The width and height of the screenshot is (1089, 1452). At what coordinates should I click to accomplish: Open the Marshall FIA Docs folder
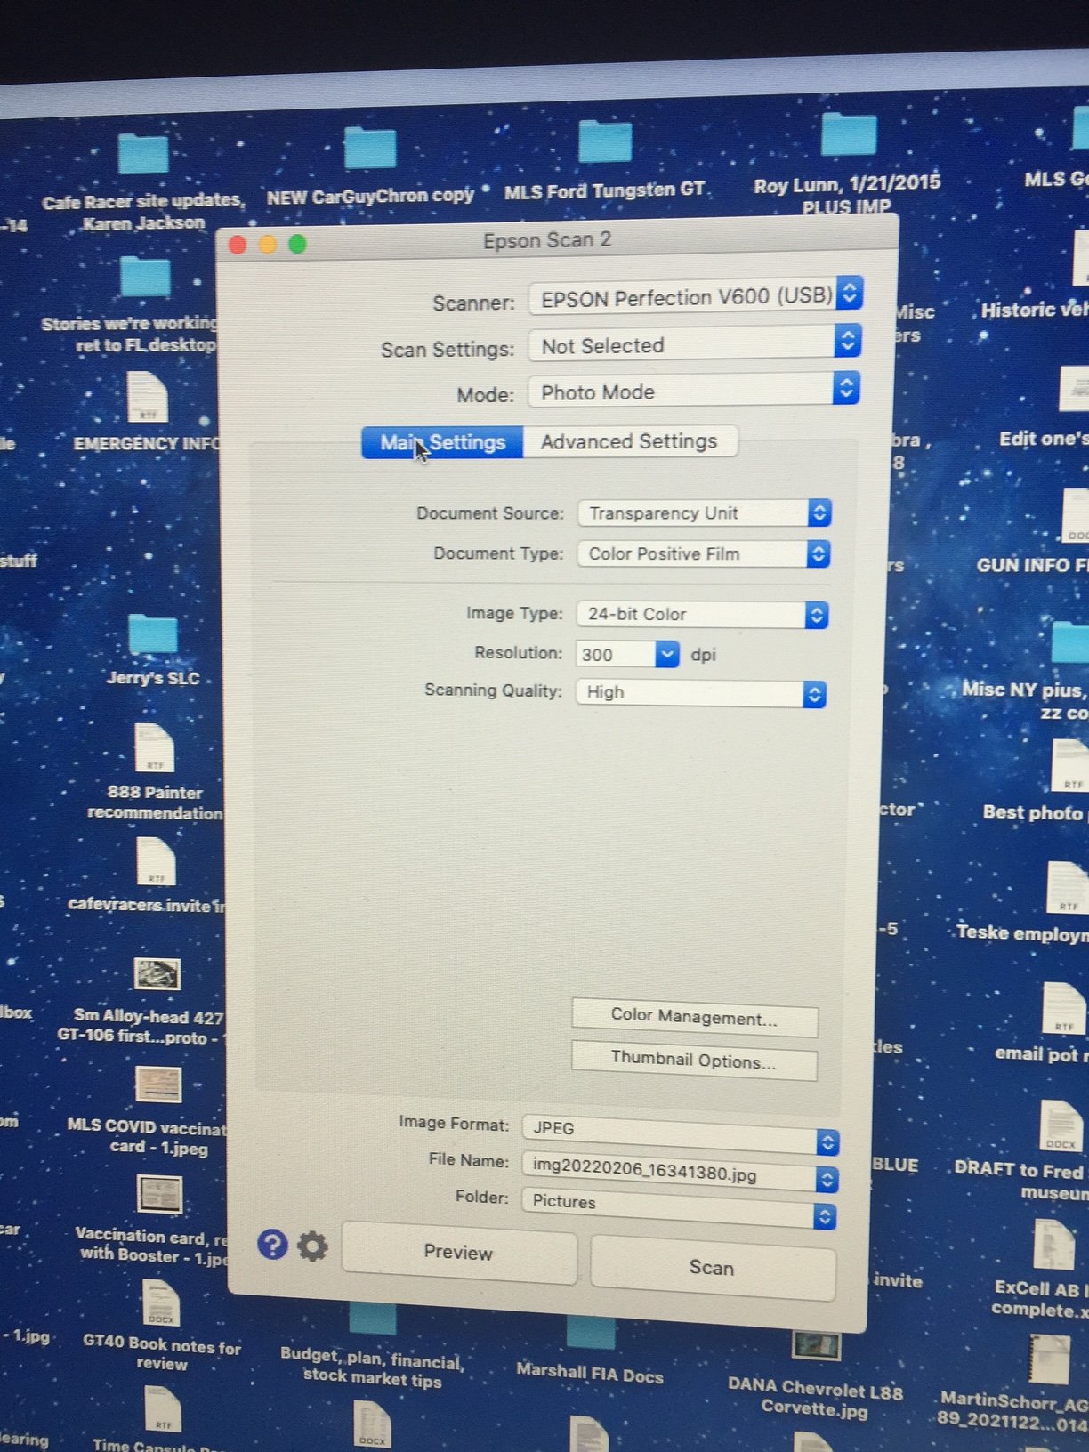point(591,1335)
